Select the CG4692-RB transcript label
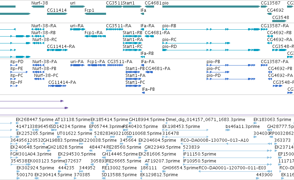 click(x=279, y=32)
